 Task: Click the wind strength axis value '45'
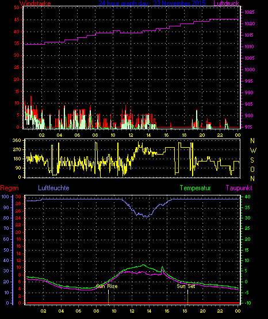[17, 20]
